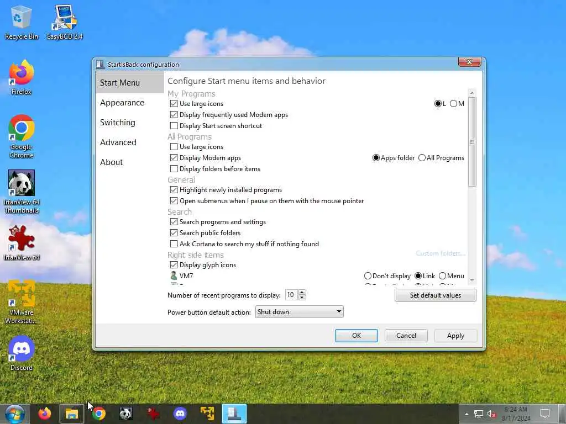Image resolution: width=566 pixels, height=424 pixels.
Task: Open the Recycle Bin desktop icon
Action: 22,22
